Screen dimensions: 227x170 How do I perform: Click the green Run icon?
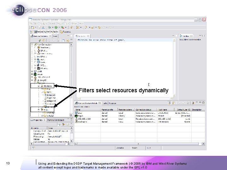click(x=56, y=27)
